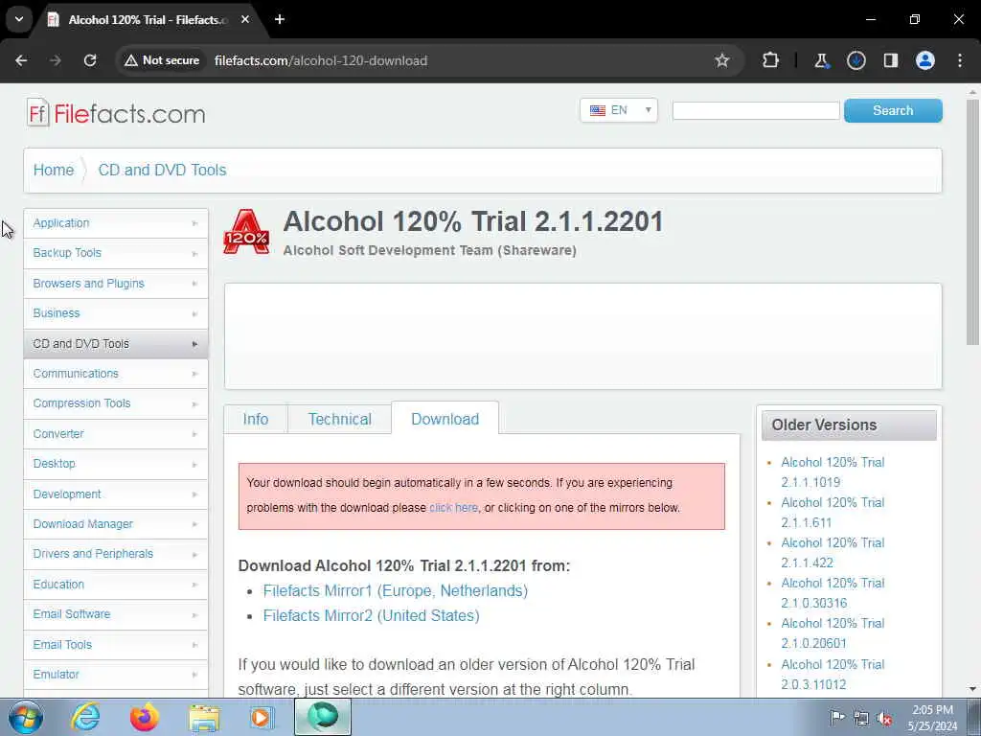981x736 pixels.
Task: Open the Chrome profile avatar
Action: [925, 60]
